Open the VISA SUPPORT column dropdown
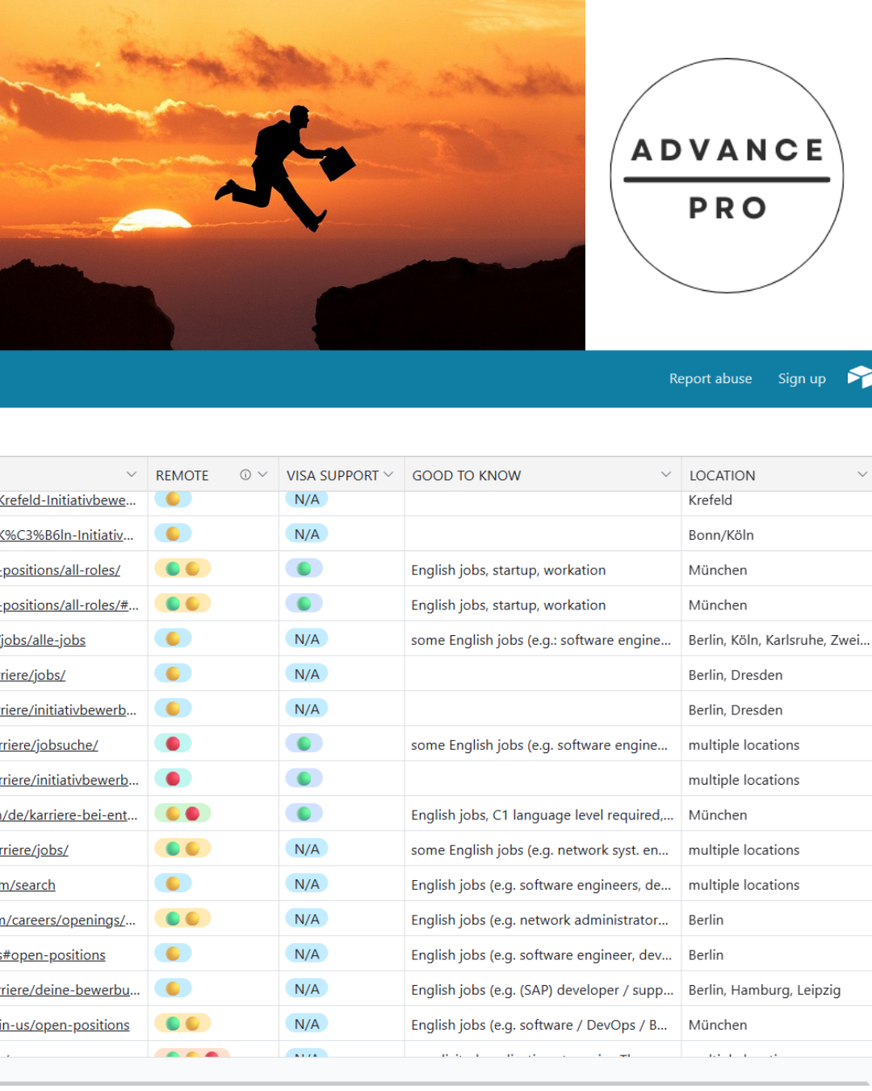Image resolution: width=872 pixels, height=1091 pixels. pyautogui.click(x=388, y=475)
